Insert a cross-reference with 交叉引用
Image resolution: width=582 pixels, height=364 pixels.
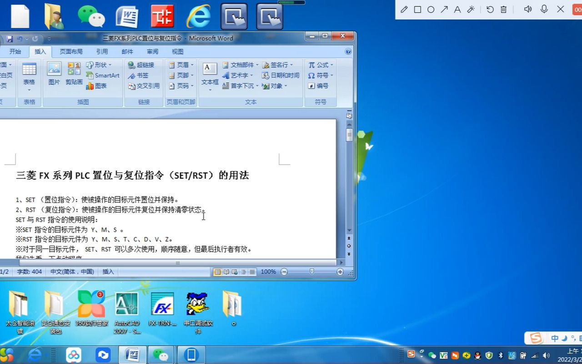(144, 86)
